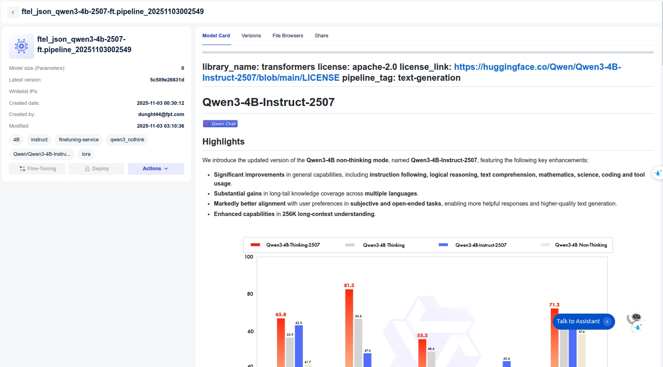663x367 pixels.
Task: Click the Deploy button
Action: click(x=96, y=169)
